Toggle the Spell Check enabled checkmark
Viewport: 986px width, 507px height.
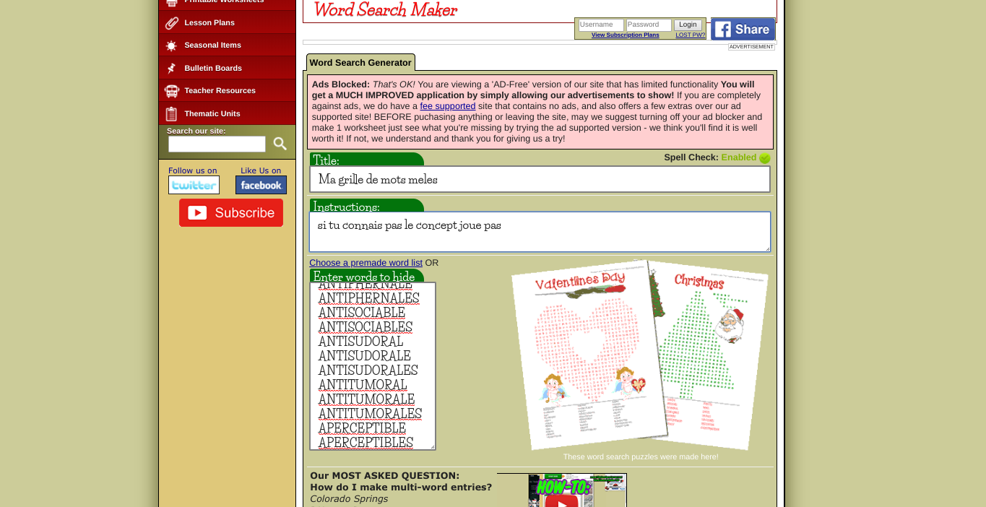pyautogui.click(x=764, y=157)
